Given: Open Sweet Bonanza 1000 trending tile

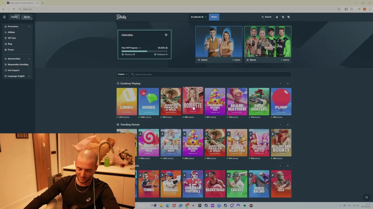Looking at the screenshot, I should pos(149,143).
